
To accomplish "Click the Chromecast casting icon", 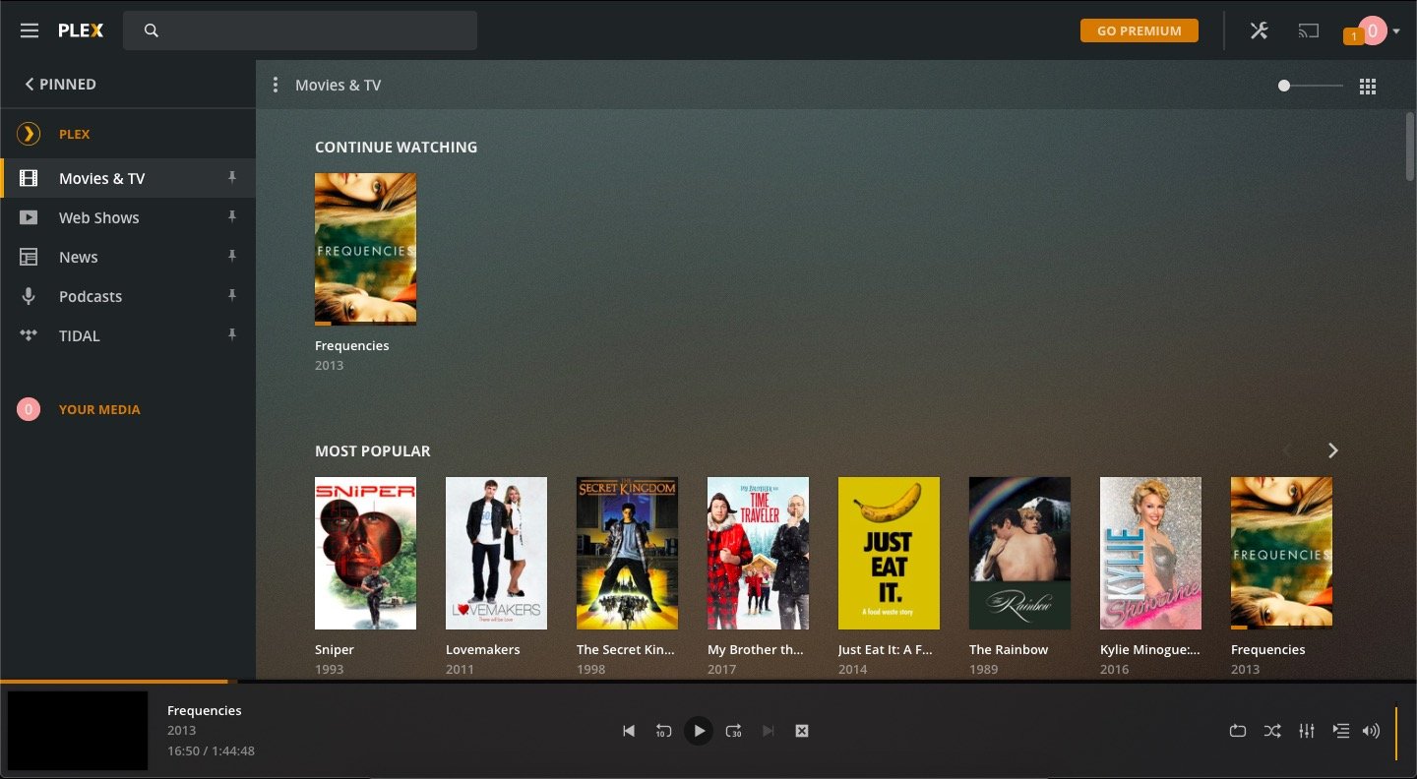I will click(x=1309, y=30).
